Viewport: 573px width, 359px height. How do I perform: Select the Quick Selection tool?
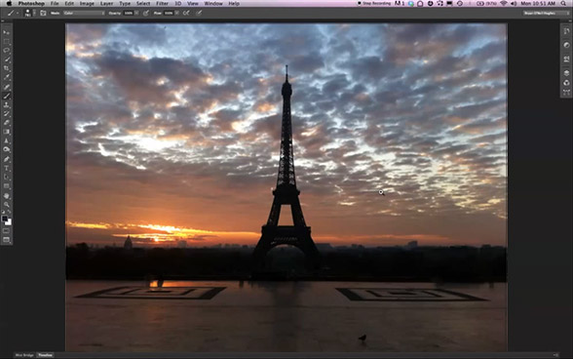[x=7, y=60]
